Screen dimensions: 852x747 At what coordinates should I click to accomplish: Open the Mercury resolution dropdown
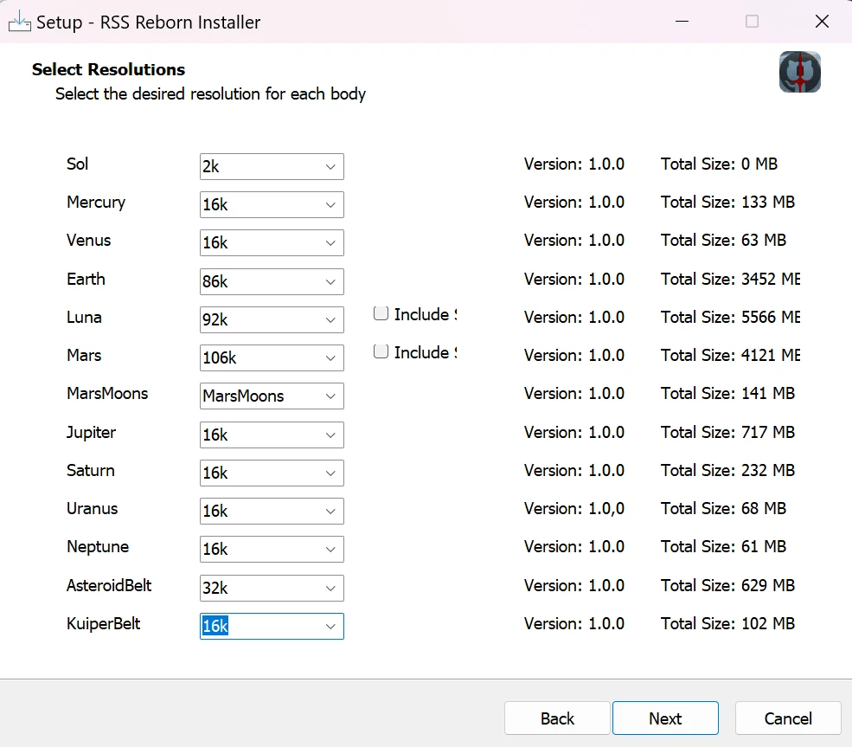coord(272,205)
